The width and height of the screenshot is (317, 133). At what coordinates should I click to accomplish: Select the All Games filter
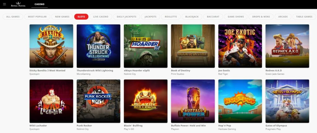point(13,17)
